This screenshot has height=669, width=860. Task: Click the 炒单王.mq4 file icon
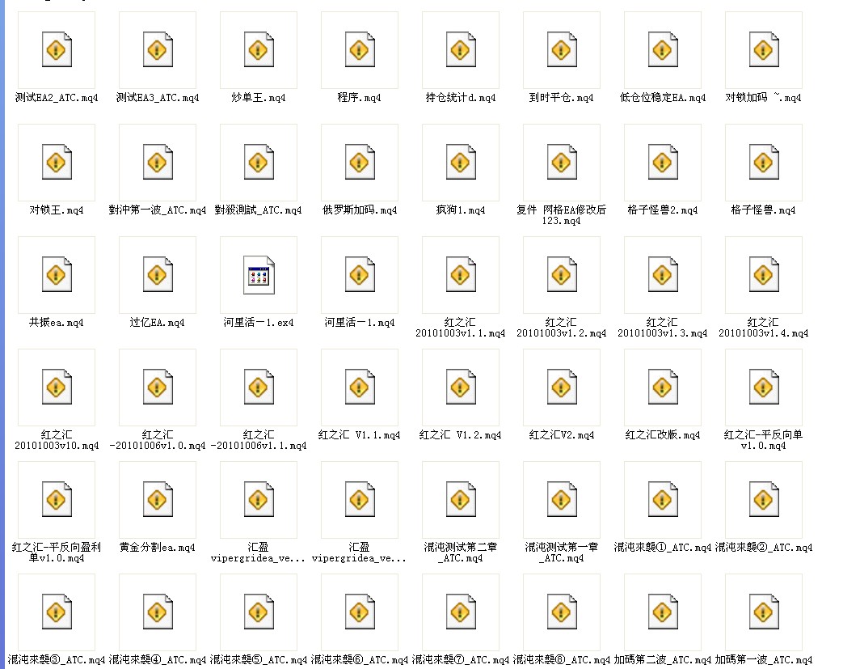click(259, 50)
